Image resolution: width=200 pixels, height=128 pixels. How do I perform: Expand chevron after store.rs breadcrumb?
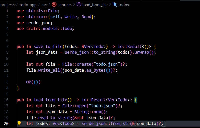tap(74, 5)
